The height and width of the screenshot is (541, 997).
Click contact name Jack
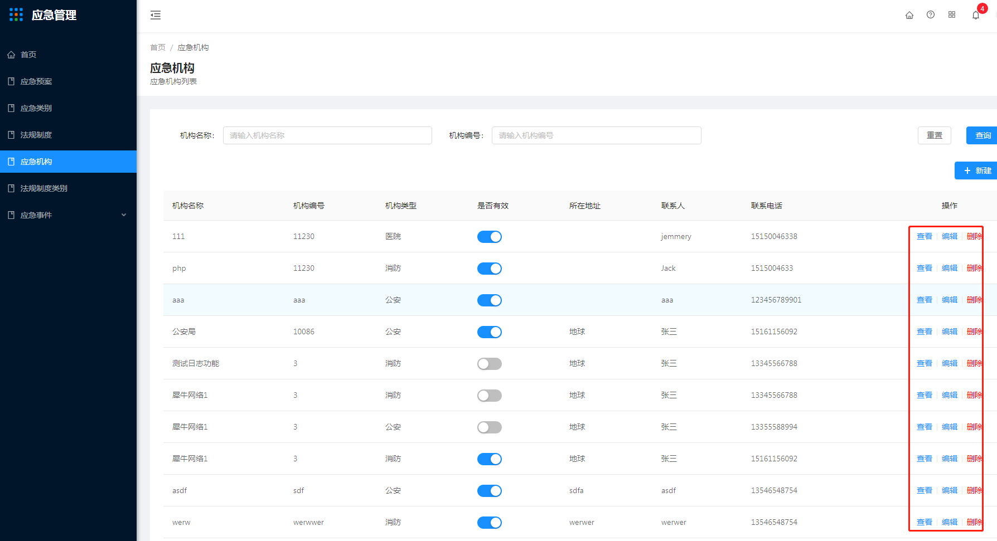(669, 268)
